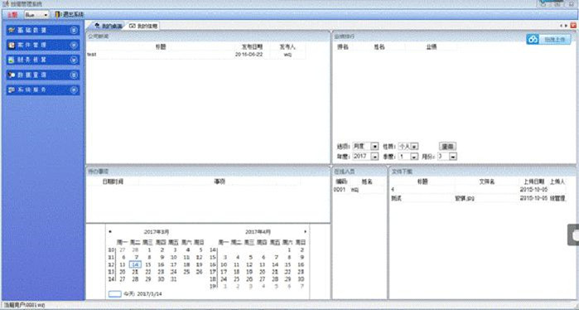Click the 文件名 column header
Screen dimensions: 579x310
(x=487, y=182)
